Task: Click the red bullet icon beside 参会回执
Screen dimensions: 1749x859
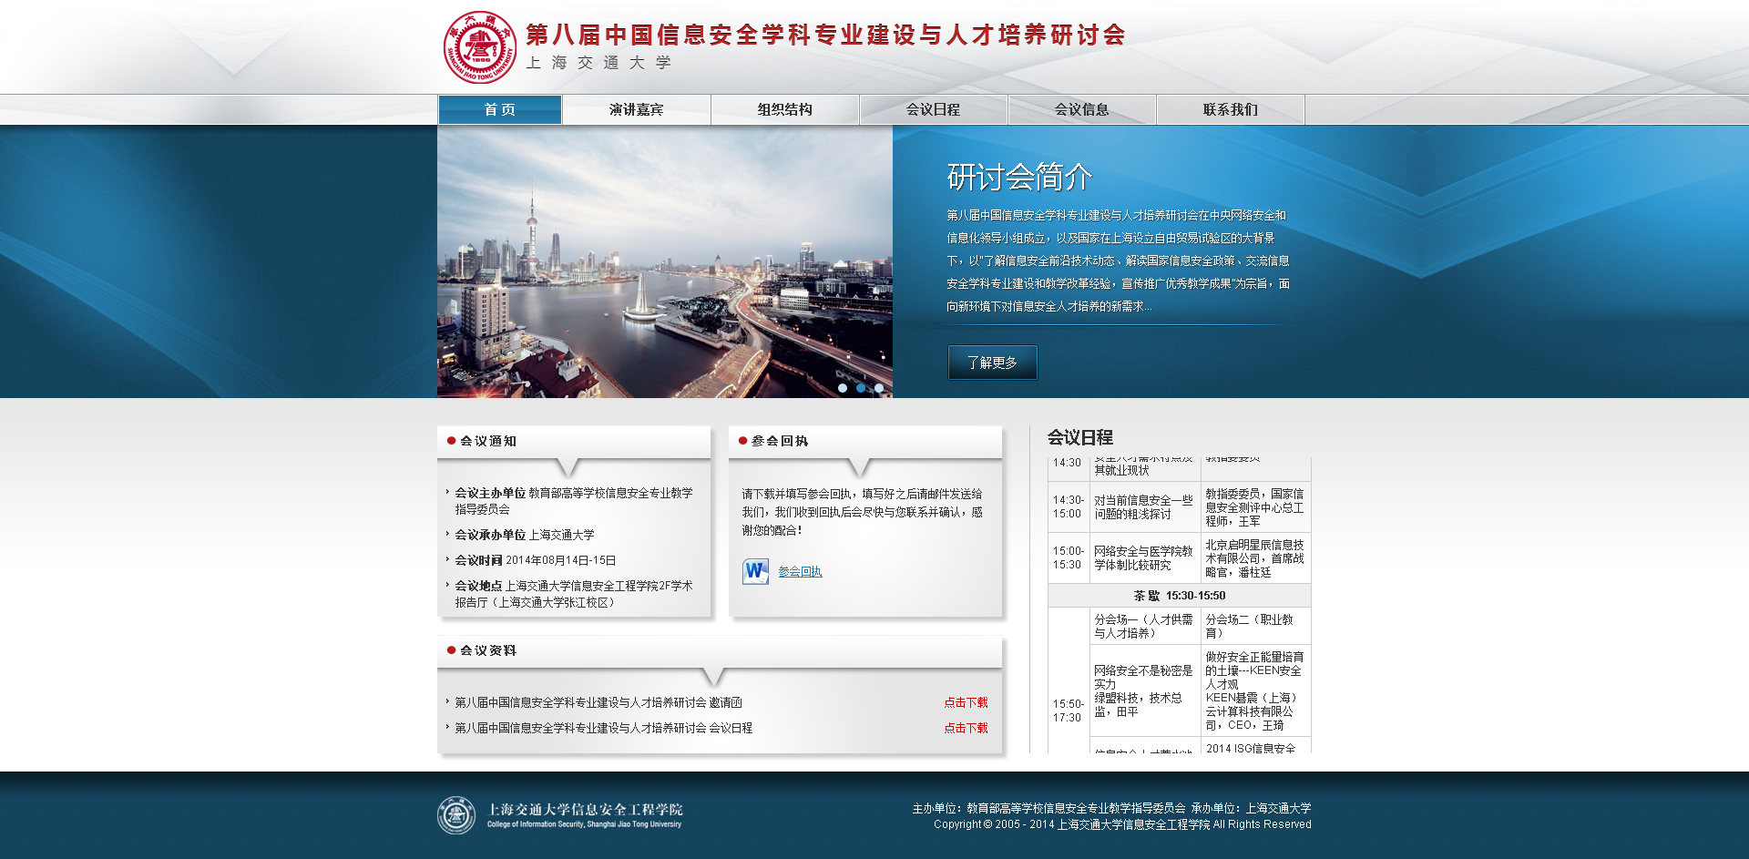Action: tap(741, 441)
